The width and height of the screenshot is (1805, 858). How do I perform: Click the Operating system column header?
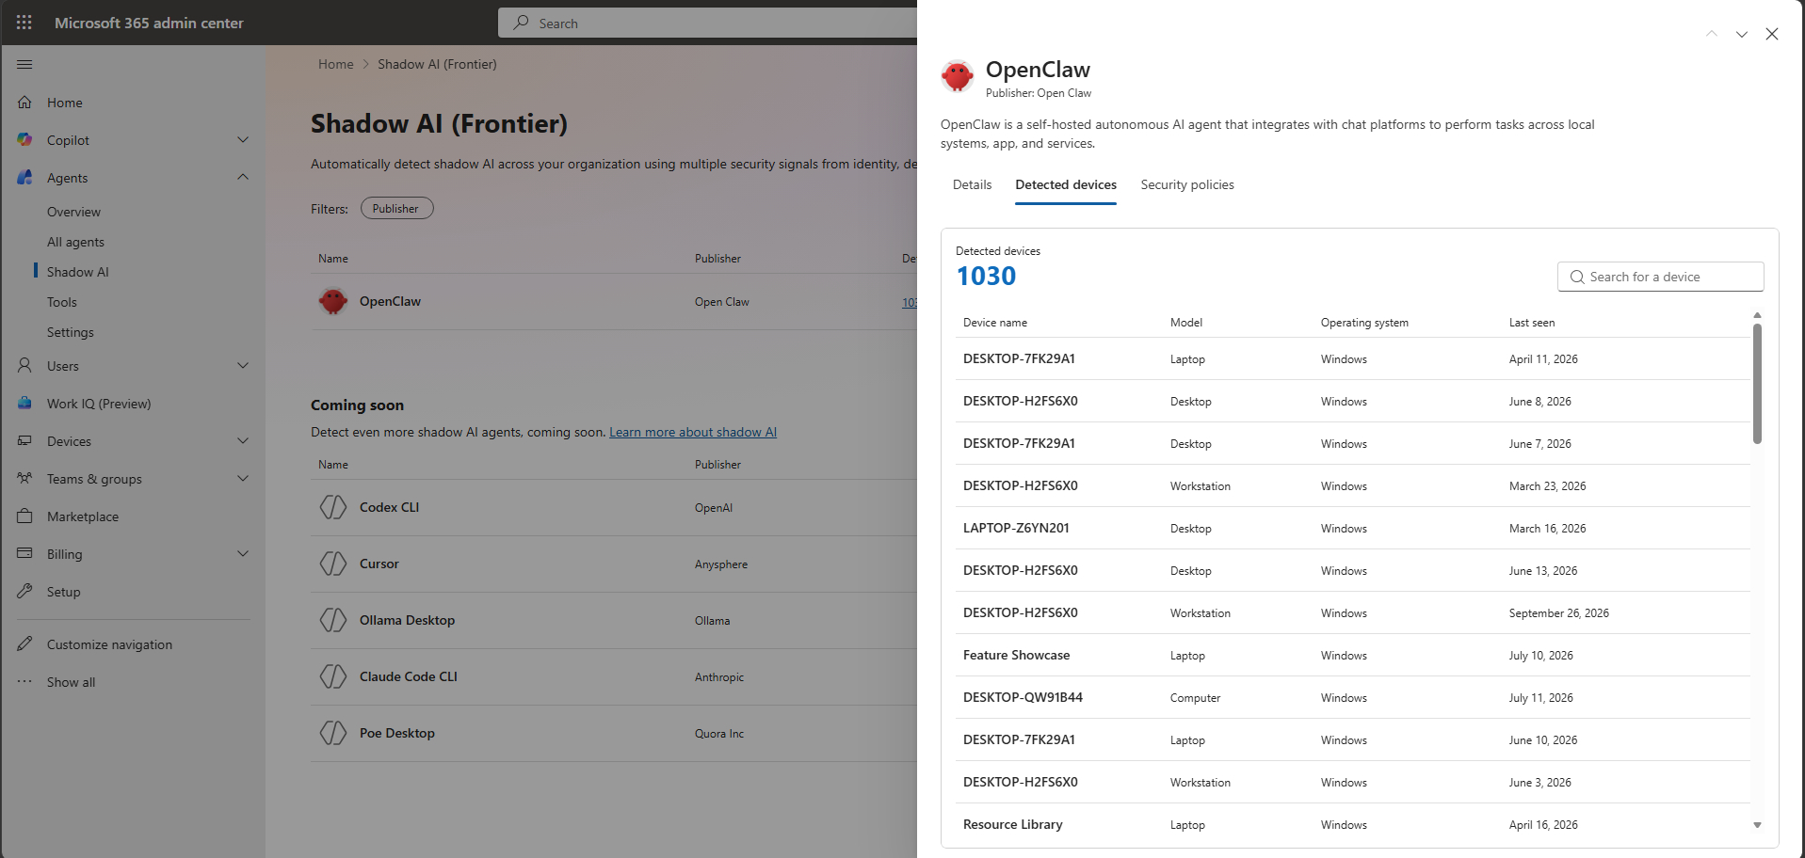[1364, 323]
